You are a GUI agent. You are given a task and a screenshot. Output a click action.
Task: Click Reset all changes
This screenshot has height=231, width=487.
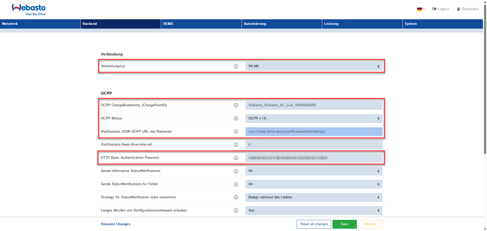(x=314, y=224)
